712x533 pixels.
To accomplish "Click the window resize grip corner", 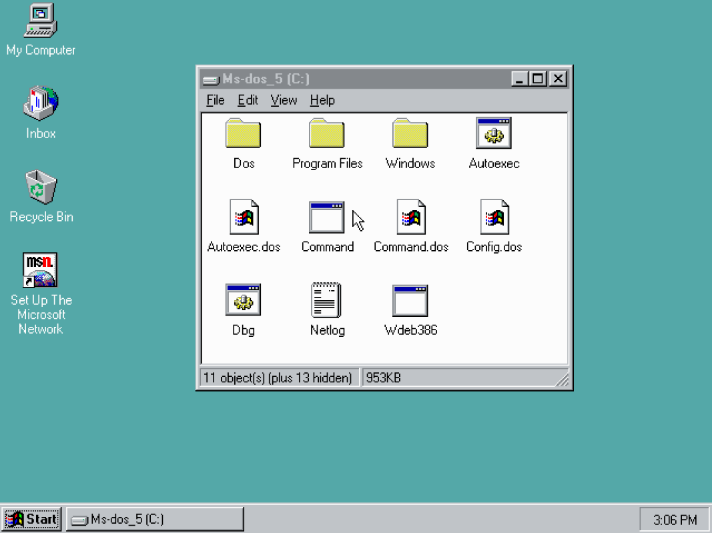I will (x=562, y=379).
